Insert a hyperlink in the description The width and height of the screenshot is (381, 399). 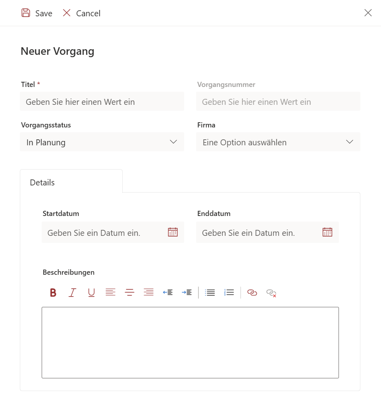pyautogui.click(x=252, y=293)
